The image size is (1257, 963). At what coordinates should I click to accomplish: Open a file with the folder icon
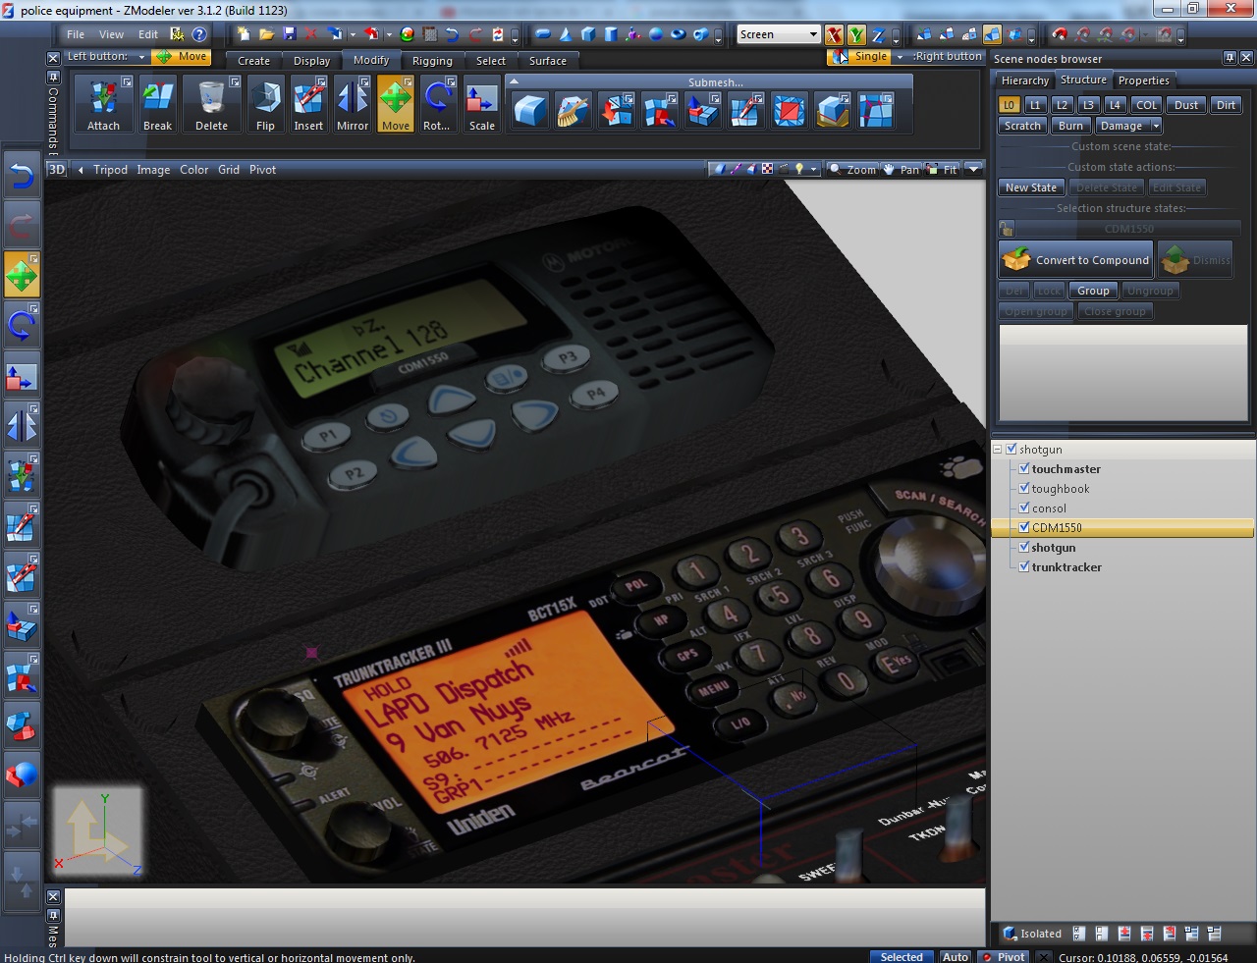click(x=266, y=34)
